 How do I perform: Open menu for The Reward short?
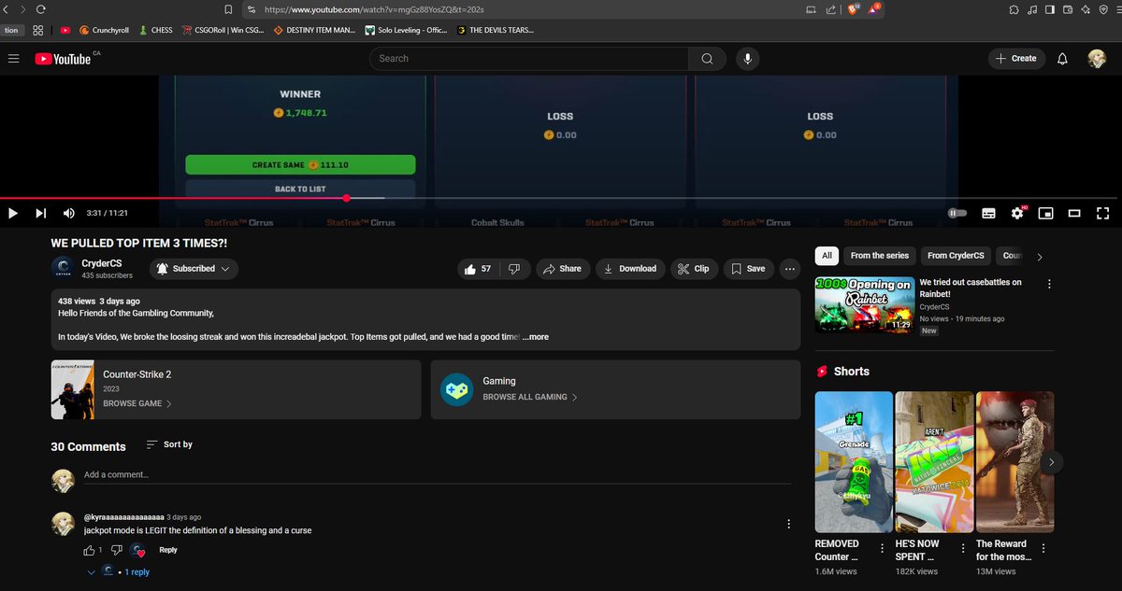coord(1044,549)
